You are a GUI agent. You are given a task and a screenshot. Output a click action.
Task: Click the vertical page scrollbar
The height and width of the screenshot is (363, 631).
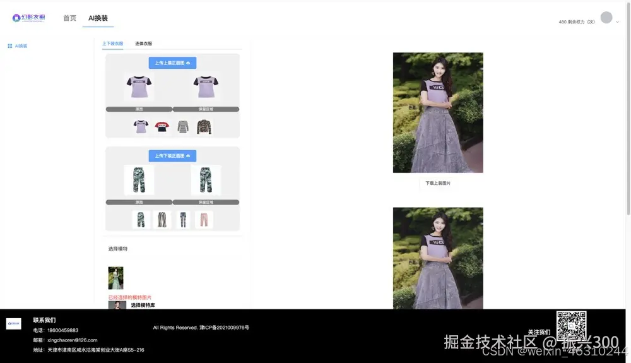pos(628,109)
